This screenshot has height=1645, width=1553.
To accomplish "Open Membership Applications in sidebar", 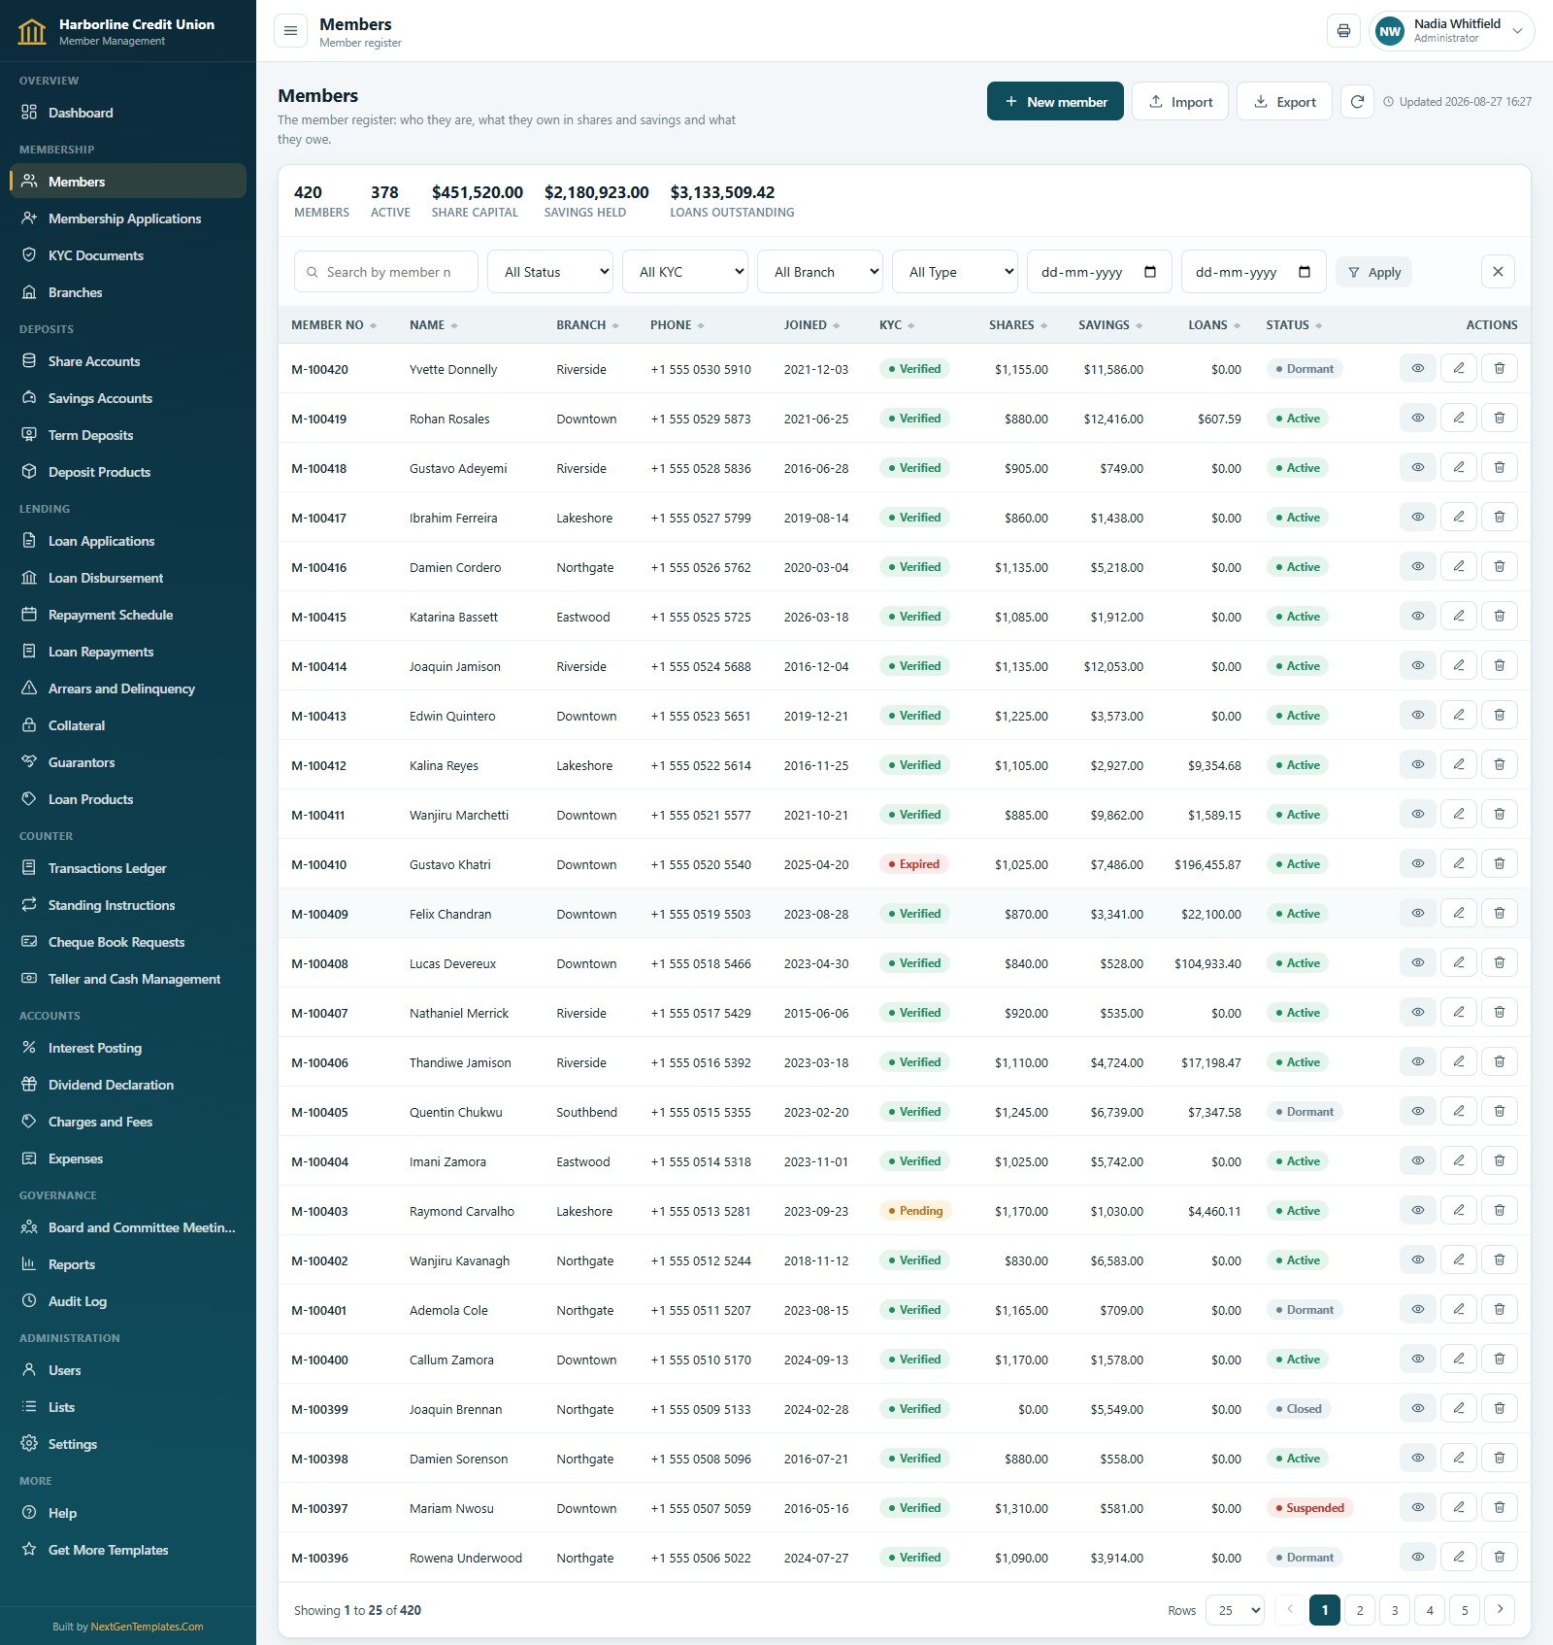I will (128, 218).
